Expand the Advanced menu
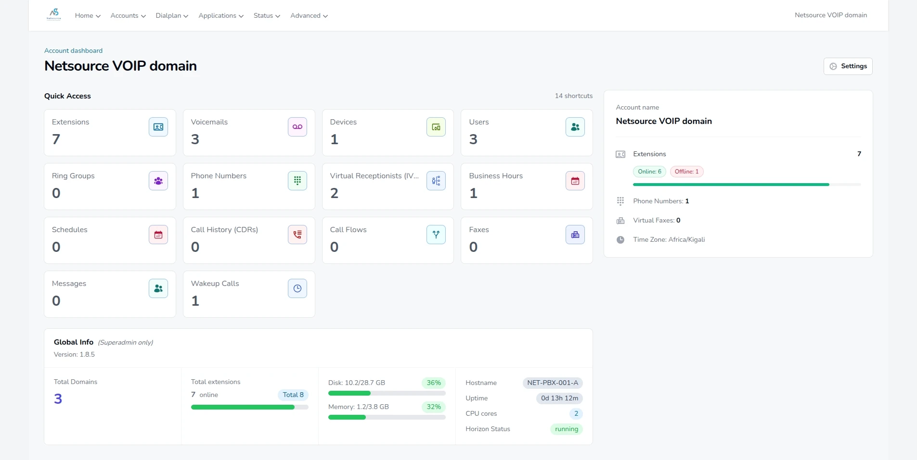This screenshot has width=917, height=460. (x=309, y=15)
